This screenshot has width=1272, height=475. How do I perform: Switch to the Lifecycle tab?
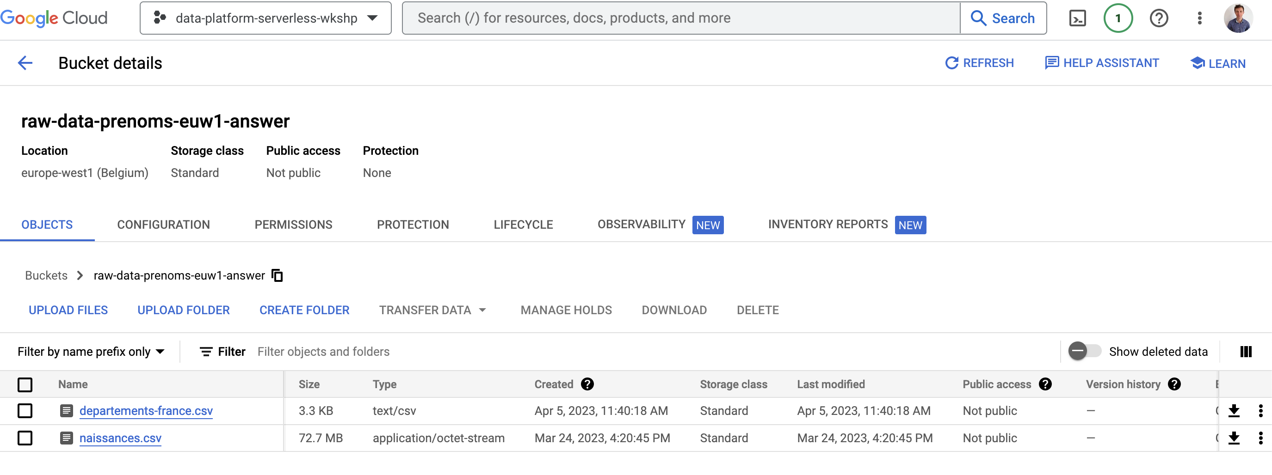coord(523,225)
